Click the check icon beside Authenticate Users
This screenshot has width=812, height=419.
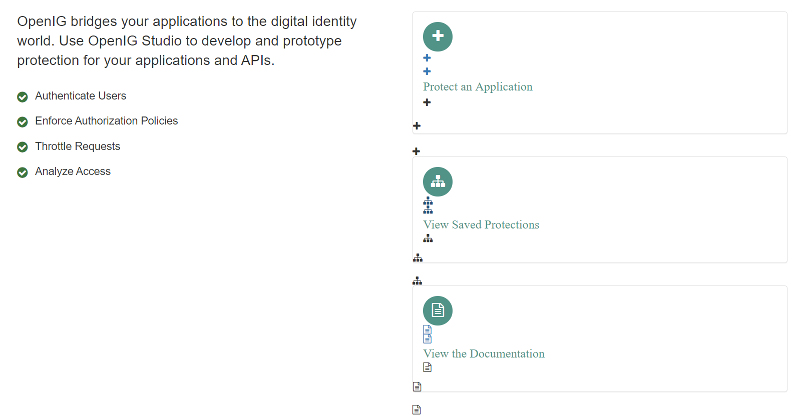(x=23, y=97)
